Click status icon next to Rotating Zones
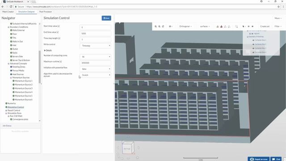 pyautogui.click(x=11, y=67)
